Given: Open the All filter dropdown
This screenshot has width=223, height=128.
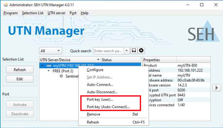Looking at the screenshot, I should tap(50, 51).
